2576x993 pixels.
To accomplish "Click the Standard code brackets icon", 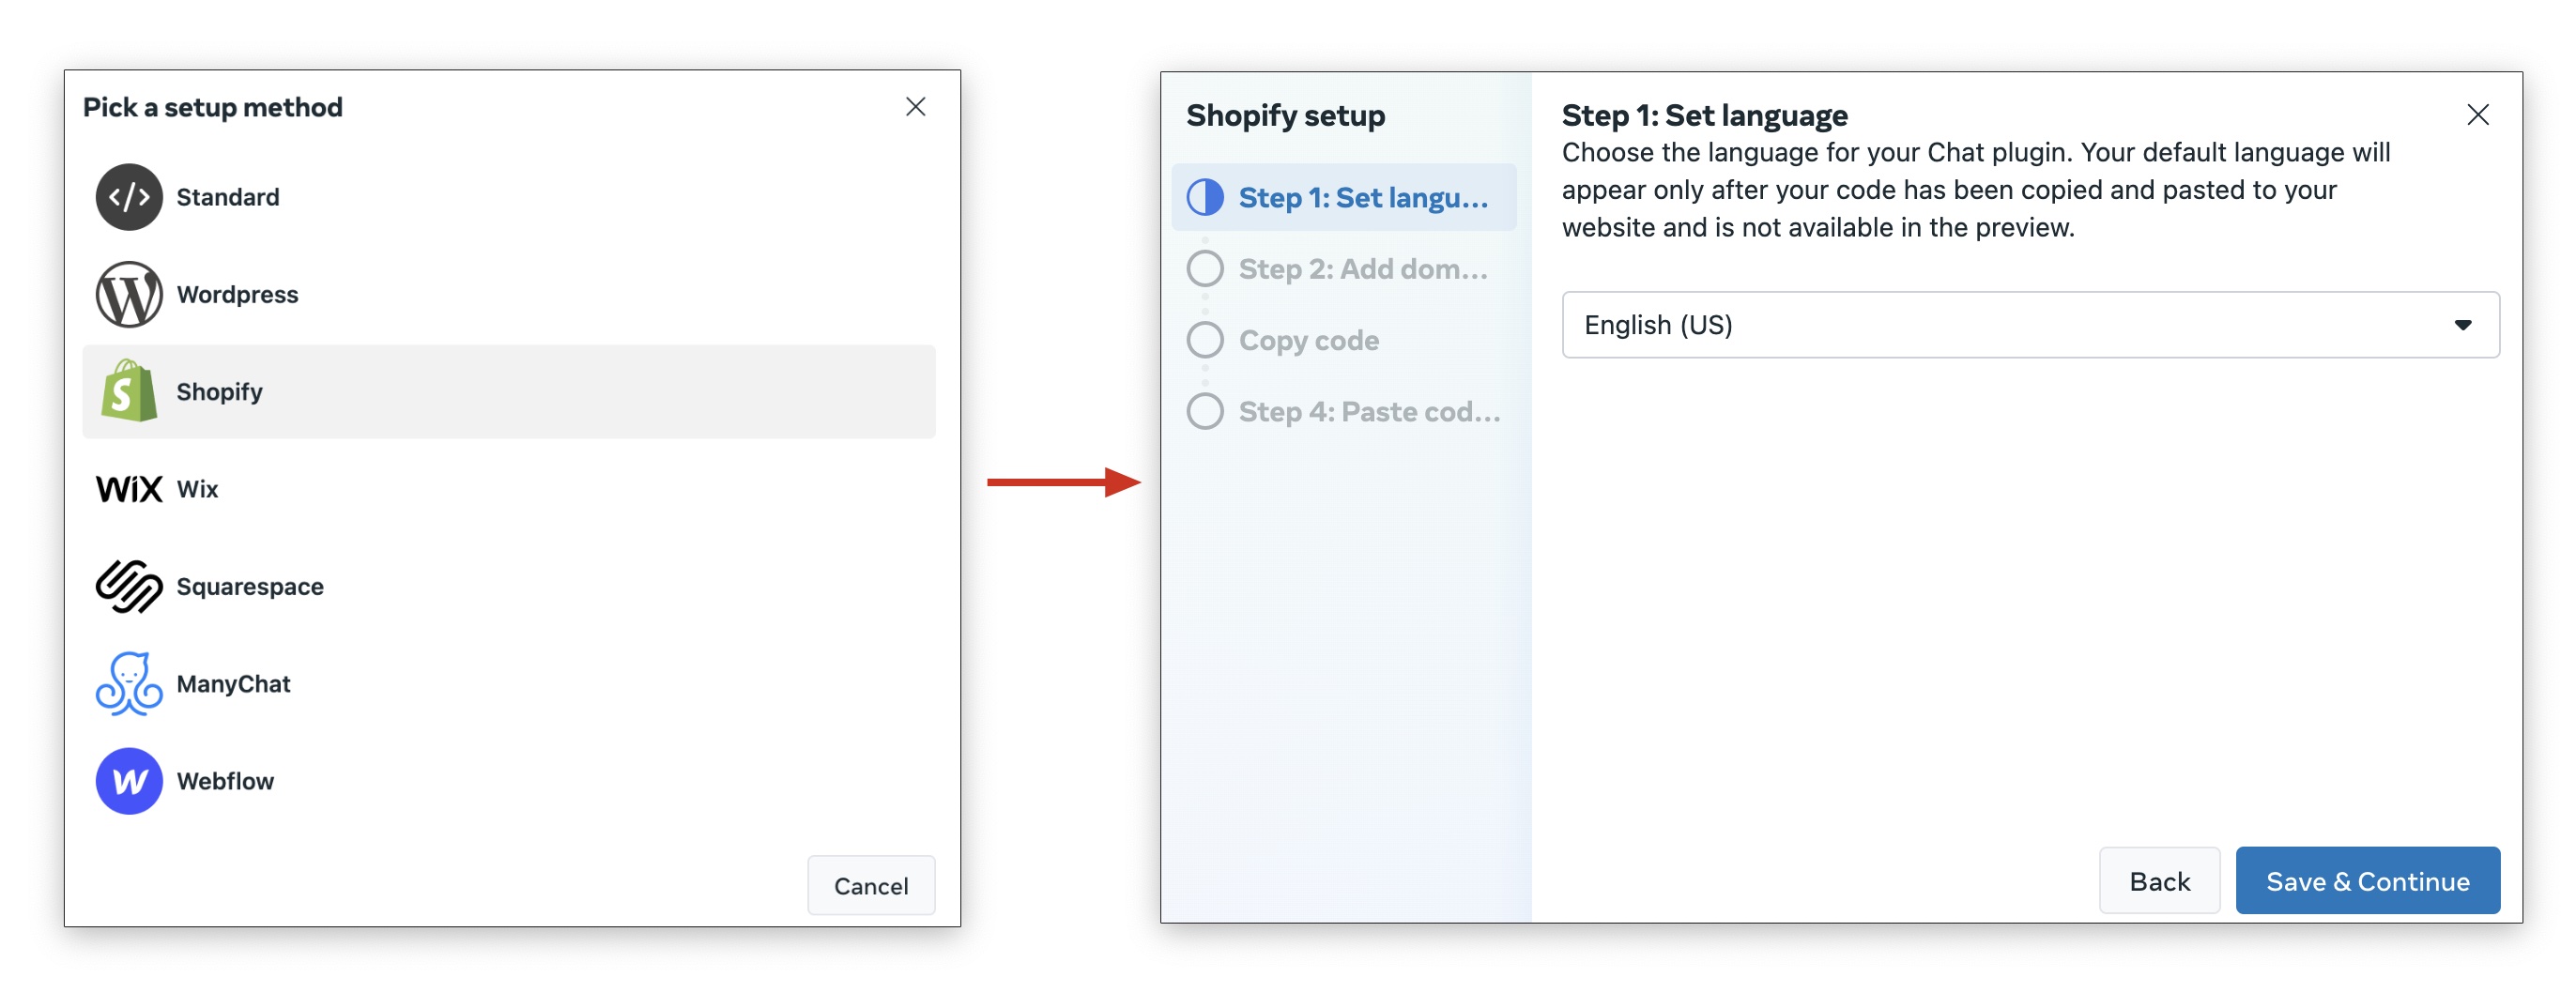I will (129, 197).
